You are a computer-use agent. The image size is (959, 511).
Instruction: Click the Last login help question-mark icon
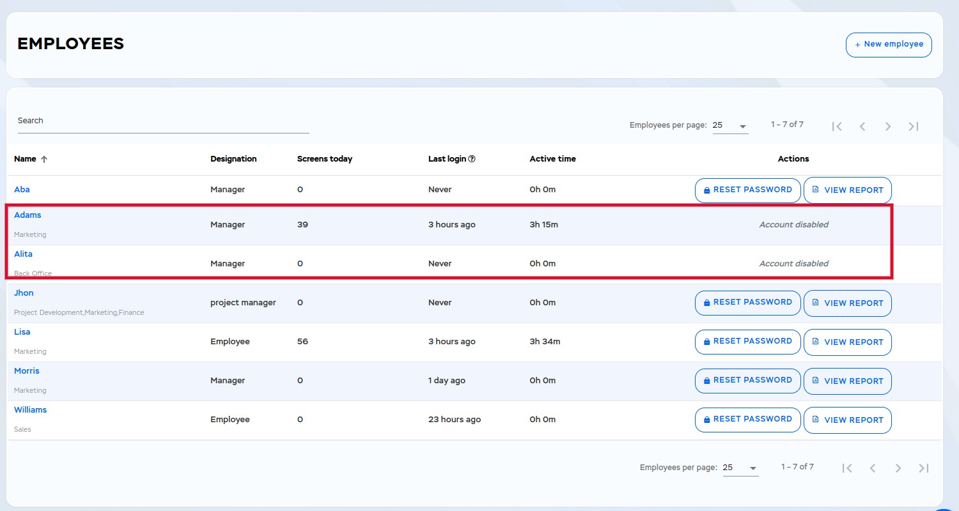(472, 159)
